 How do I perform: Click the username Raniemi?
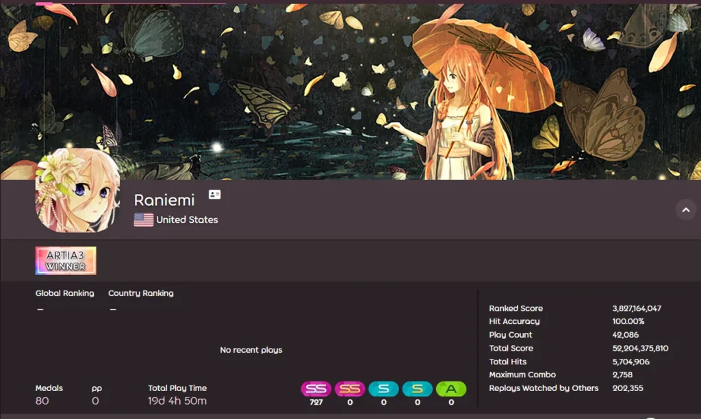(x=164, y=200)
